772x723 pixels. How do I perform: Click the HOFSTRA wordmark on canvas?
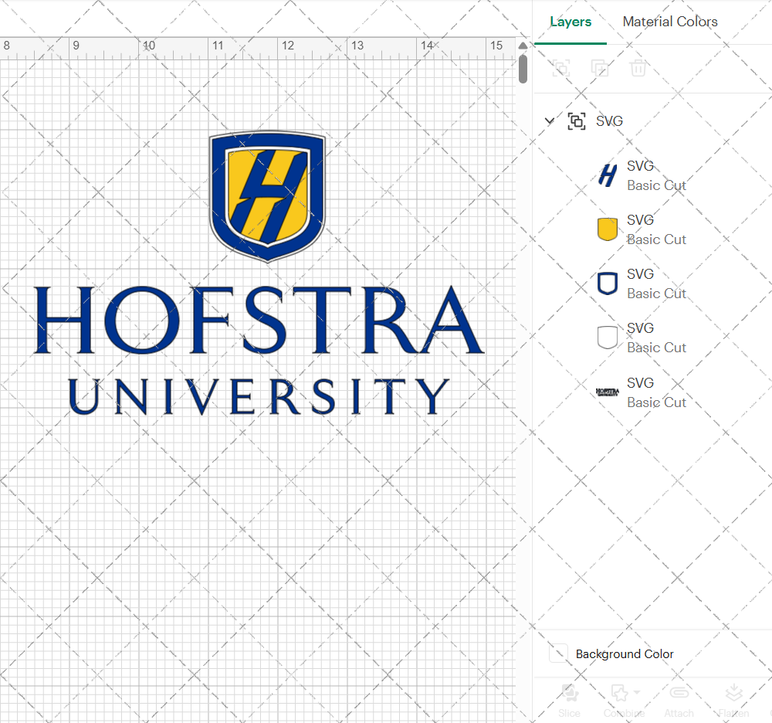click(x=259, y=320)
